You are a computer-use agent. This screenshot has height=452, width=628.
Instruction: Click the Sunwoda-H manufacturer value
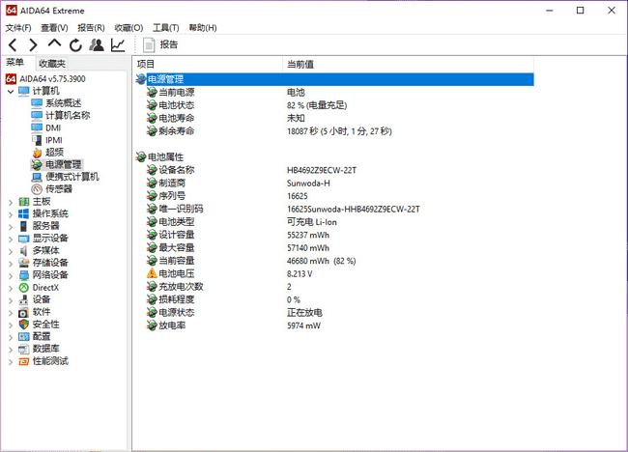click(308, 183)
